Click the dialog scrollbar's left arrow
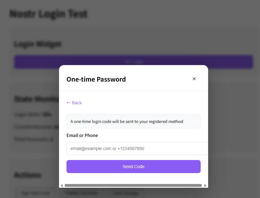 click(62, 186)
